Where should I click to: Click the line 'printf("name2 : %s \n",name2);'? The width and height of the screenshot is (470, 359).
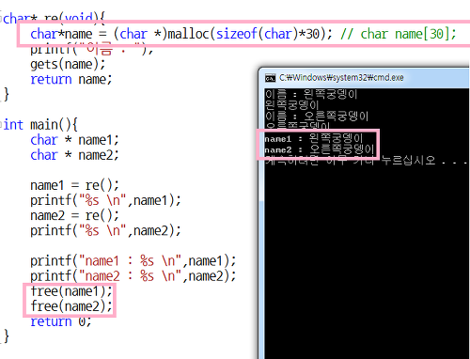point(133,276)
